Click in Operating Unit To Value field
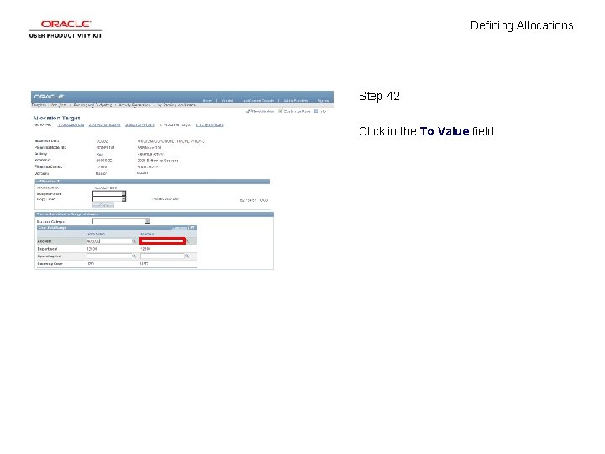This screenshot has width=605, height=454. tap(162, 256)
